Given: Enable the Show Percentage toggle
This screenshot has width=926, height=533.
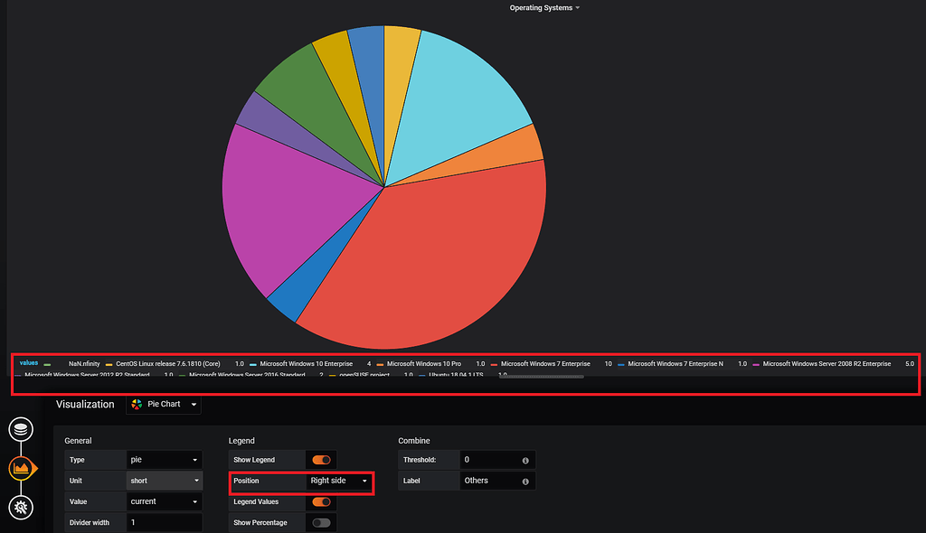Looking at the screenshot, I should pos(321,522).
